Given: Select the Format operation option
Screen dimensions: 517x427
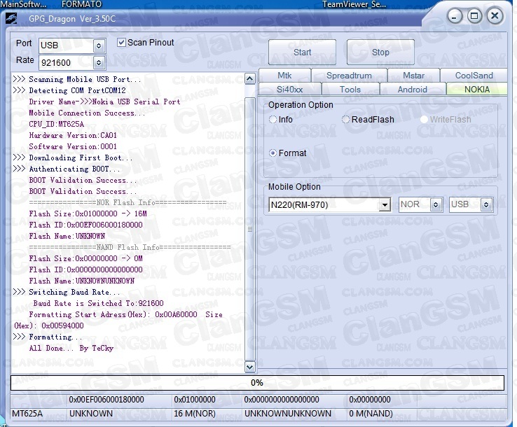Looking at the screenshot, I should [x=273, y=153].
